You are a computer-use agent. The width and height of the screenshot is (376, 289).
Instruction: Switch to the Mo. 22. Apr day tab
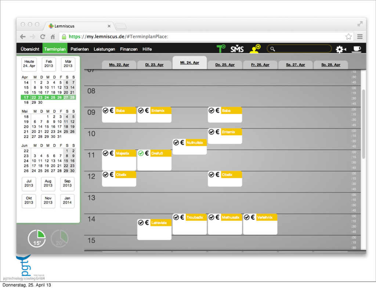(119, 65)
